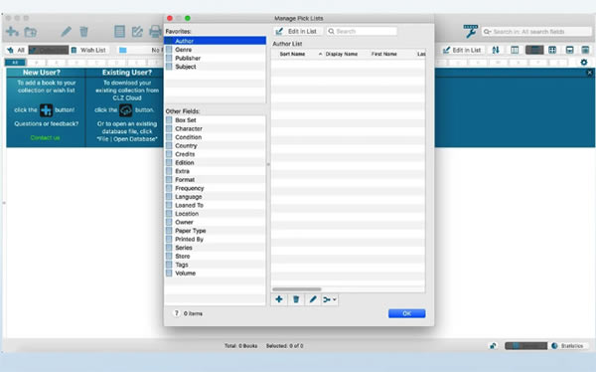Sort by the Sort Name column header
This screenshot has height=372, width=596.
click(292, 54)
